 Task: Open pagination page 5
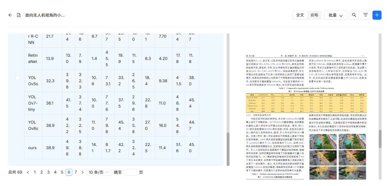[x=62, y=172]
